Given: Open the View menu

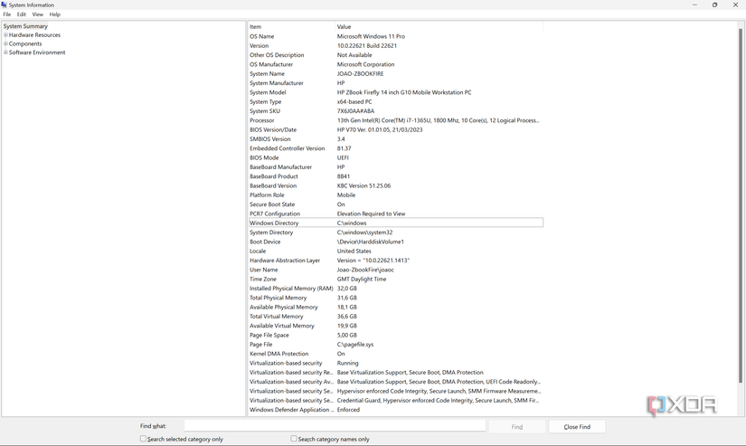Looking at the screenshot, I should (x=37, y=14).
